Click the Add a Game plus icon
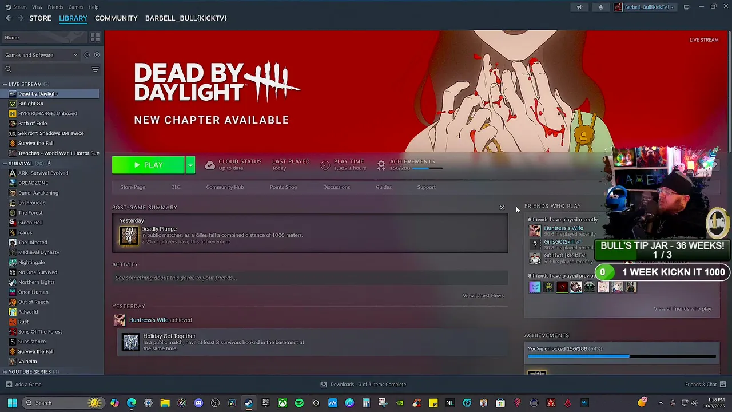The image size is (732, 412). [9, 384]
